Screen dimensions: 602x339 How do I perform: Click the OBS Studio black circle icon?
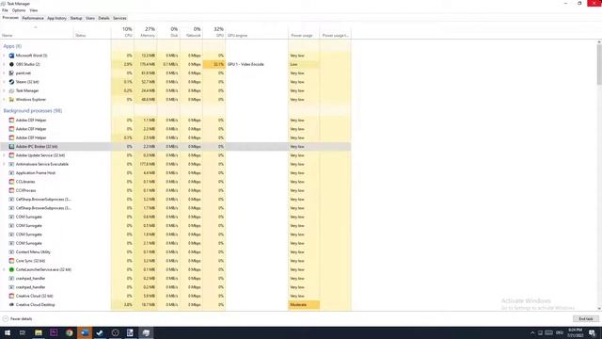pos(11,65)
